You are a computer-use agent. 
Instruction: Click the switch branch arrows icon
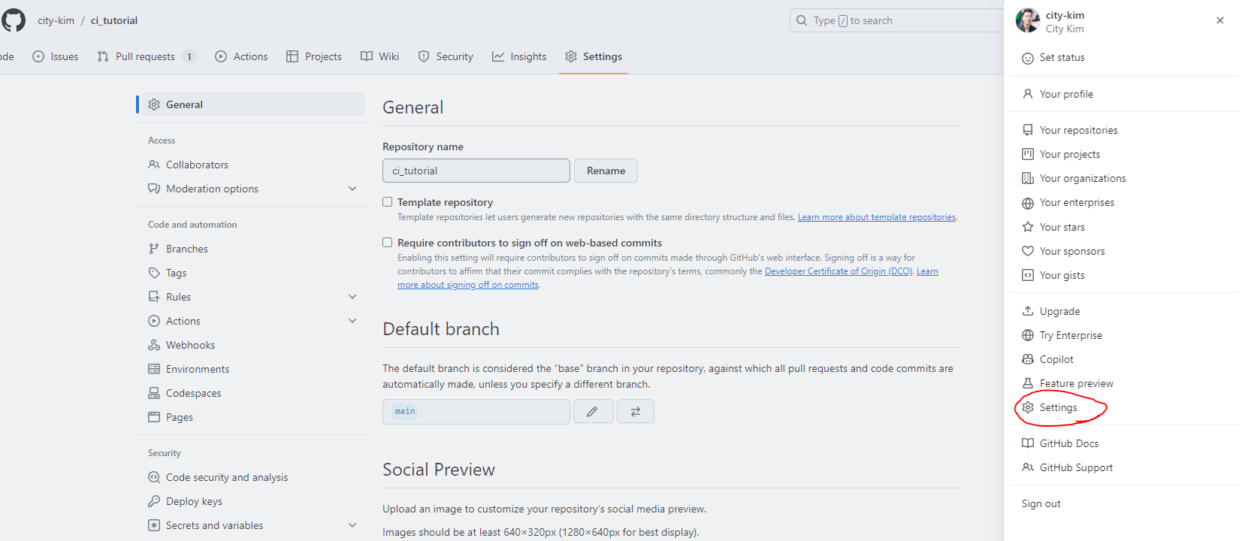(x=636, y=411)
